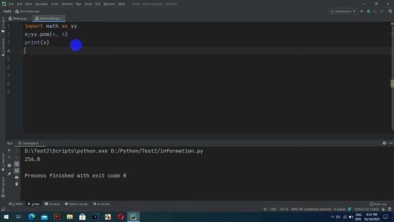Open Windows Start menu

[6, 216]
